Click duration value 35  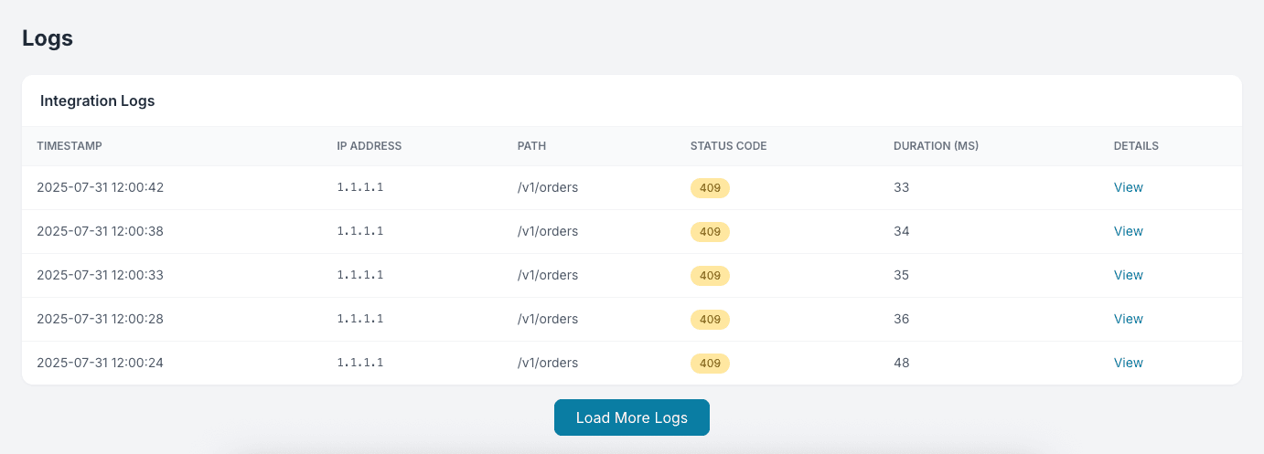pyautogui.click(x=902, y=275)
